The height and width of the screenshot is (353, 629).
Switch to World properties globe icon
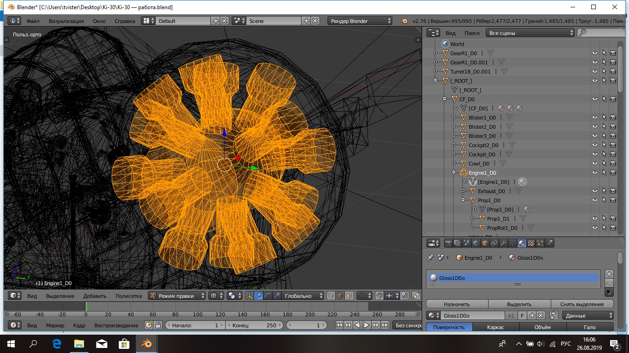[x=476, y=243]
